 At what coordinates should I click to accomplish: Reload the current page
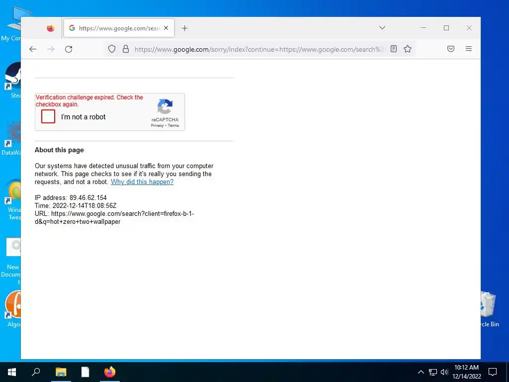coord(69,49)
